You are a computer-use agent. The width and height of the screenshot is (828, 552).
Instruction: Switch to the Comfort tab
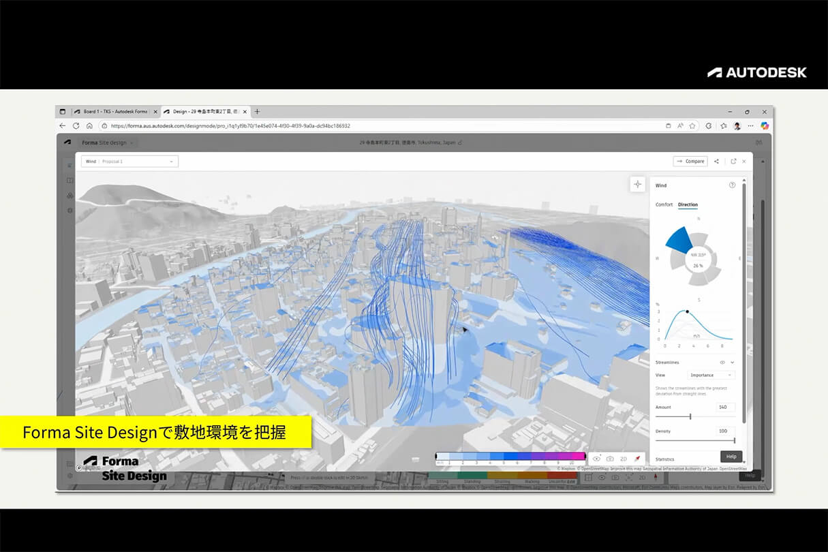click(664, 204)
